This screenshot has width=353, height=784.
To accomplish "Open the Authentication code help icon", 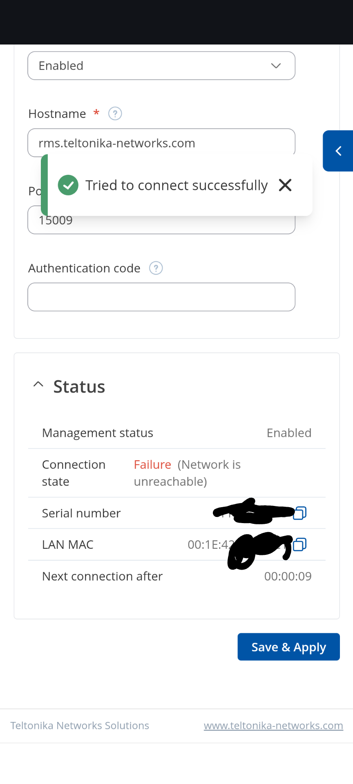I will (156, 268).
